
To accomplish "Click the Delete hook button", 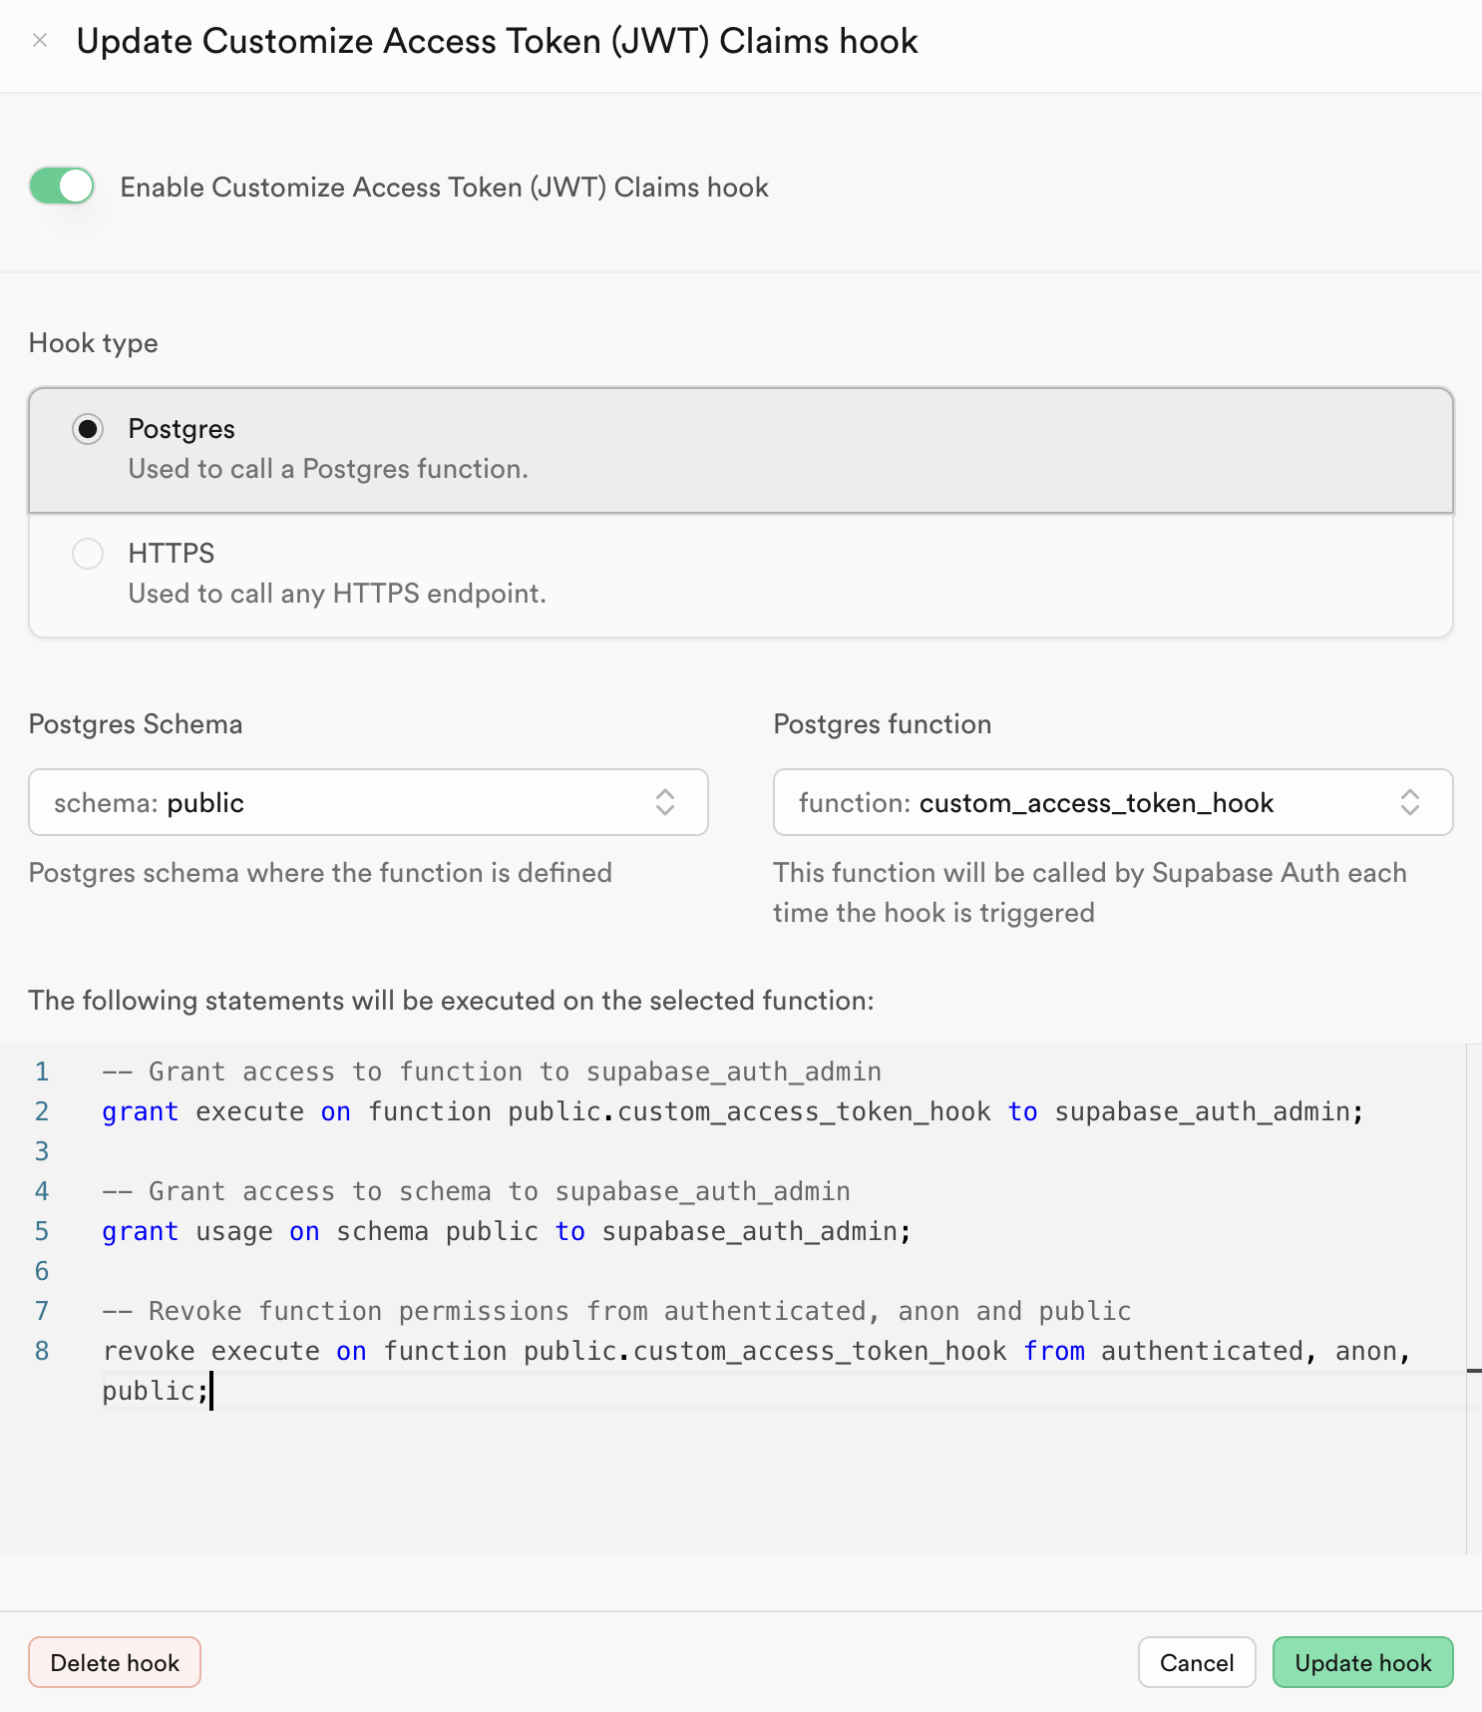I will click(115, 1662).
